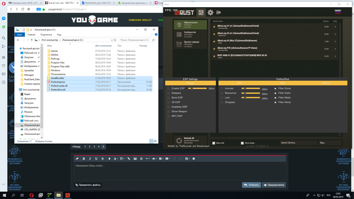Open font size dropdown in editor
354x199 pixels.
[122, 159]
